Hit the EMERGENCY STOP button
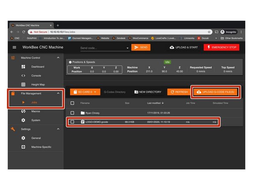 pos(221,47)
